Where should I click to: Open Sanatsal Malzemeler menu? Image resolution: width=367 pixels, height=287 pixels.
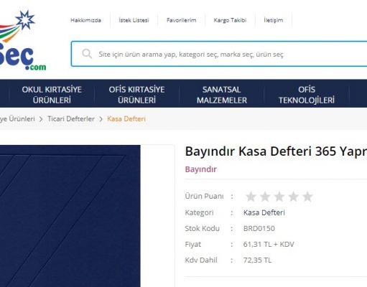pos(222,95)
